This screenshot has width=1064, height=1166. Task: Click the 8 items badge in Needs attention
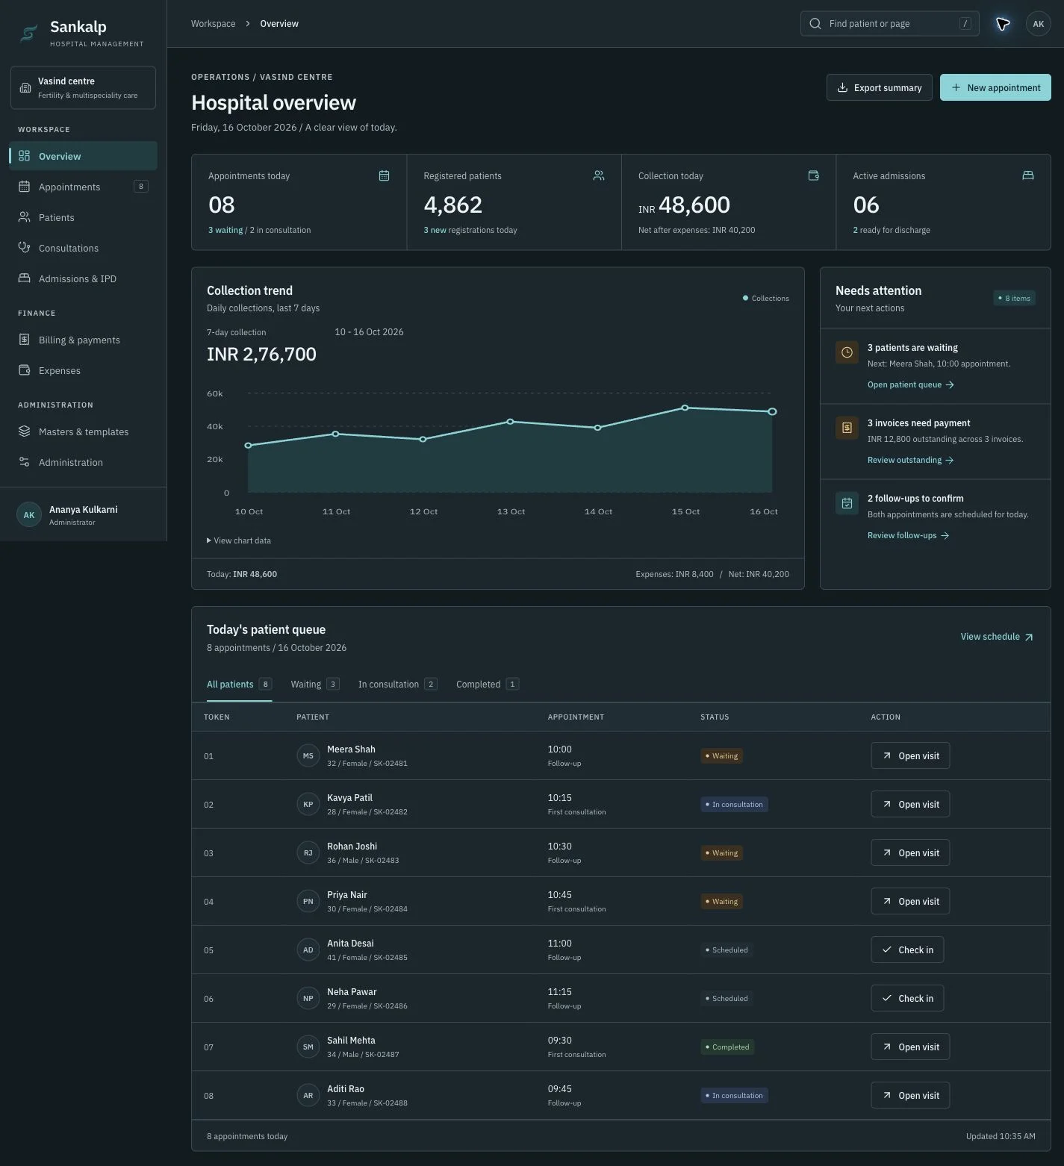coord(1014,298)
